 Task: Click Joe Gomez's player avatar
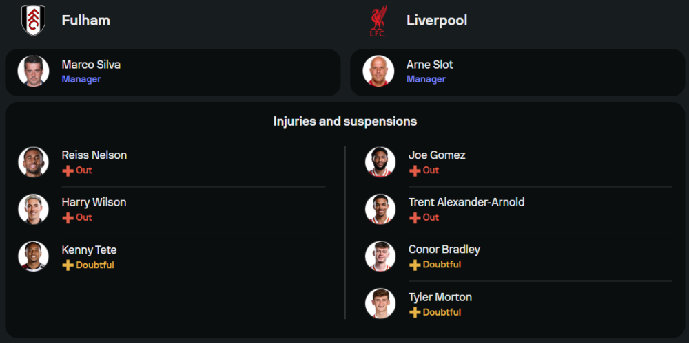click(380, 162)
